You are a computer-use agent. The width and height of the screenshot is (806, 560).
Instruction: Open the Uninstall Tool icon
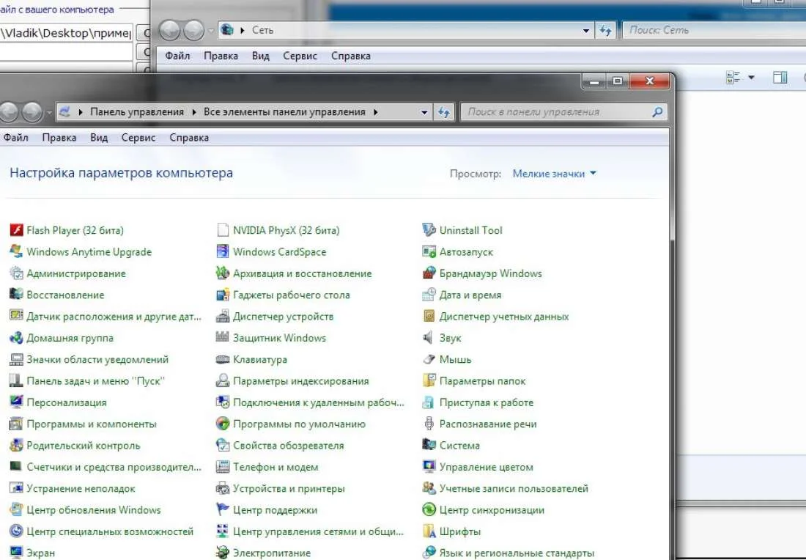(x=429, y=230)
